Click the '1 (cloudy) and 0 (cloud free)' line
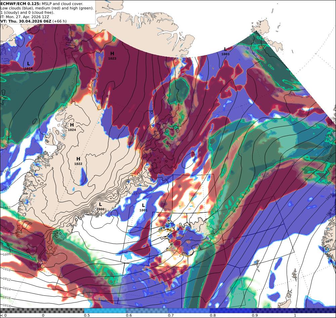Image resolution: width=336 pixels, height=318 pixels. (28, 12)
